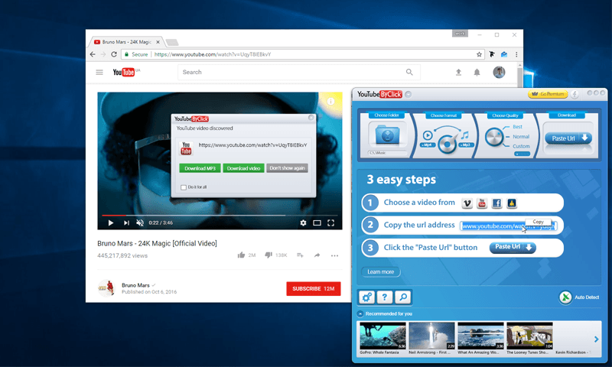The image size is (612, 367).
Task: Check the Do it for all checkbox
Action: (184, 187)
